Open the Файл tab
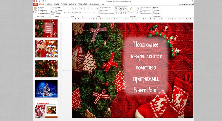Image resolution: width=222 pixels, height=121 pixels. 35,4
